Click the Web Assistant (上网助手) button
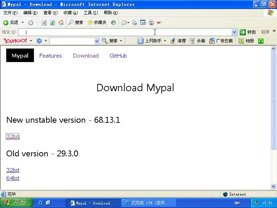Screen dimensions: 277x208 (x=149, y=41)
